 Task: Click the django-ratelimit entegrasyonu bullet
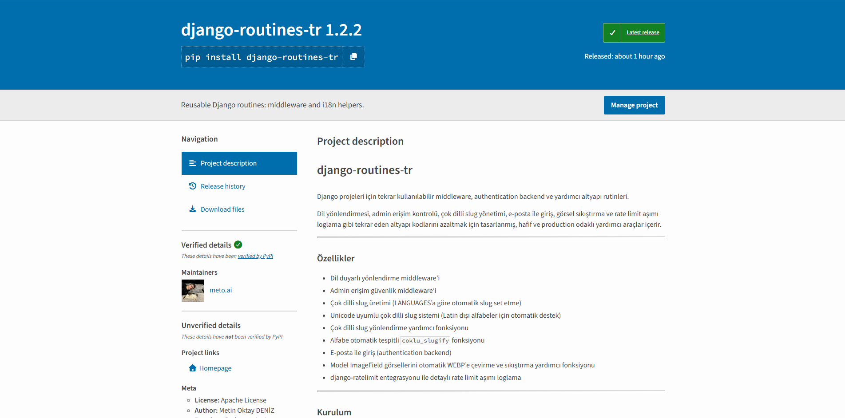click(426, 378)
